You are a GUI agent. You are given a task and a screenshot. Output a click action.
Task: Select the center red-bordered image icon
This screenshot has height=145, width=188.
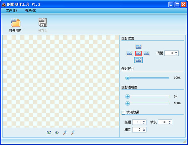[138, 53]
